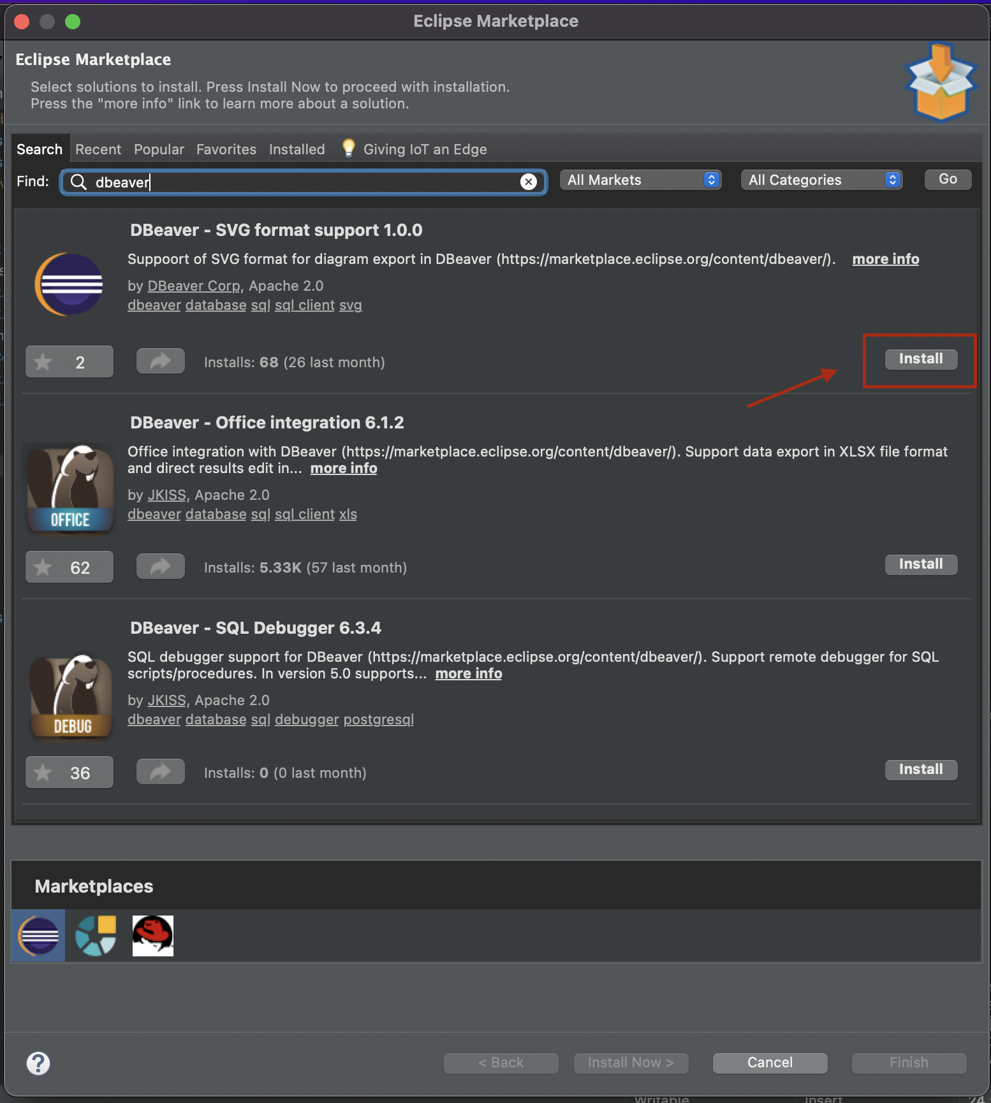991x1103 pixels.
Task: Select the second marketplace pinwheel icon
Action: coord(96,936)
